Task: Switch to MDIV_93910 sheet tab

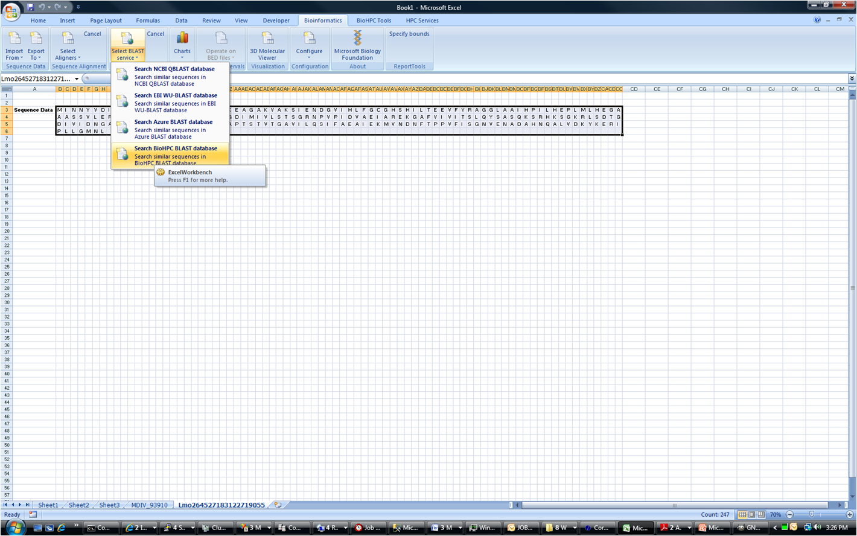Action: (149, 505)
